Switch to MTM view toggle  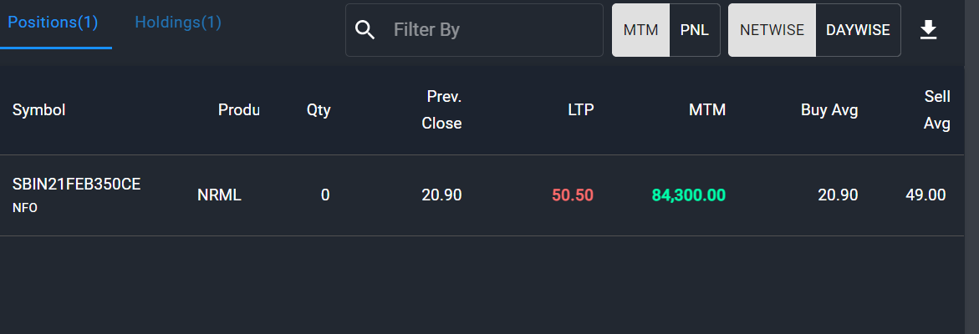pyautogui.click(x=640, y=30)
